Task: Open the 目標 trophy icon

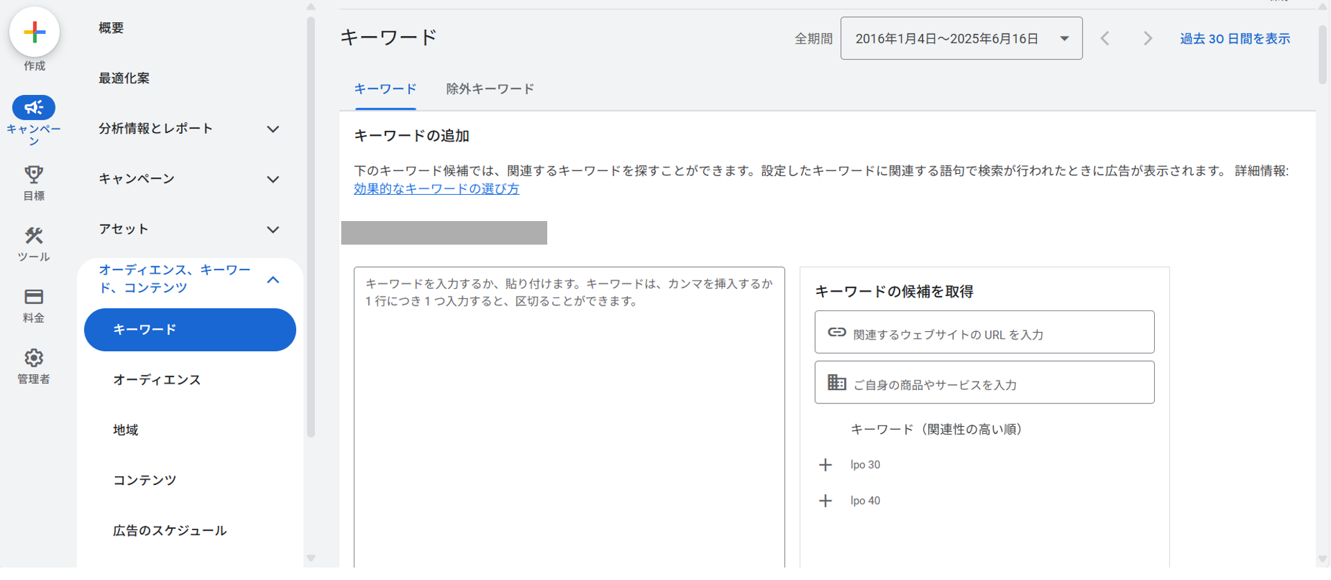Action: pyautogui.click(x=33, y=174)
